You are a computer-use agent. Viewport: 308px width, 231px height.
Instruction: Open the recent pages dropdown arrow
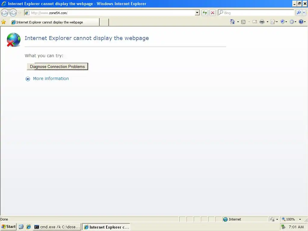[20, 13]
